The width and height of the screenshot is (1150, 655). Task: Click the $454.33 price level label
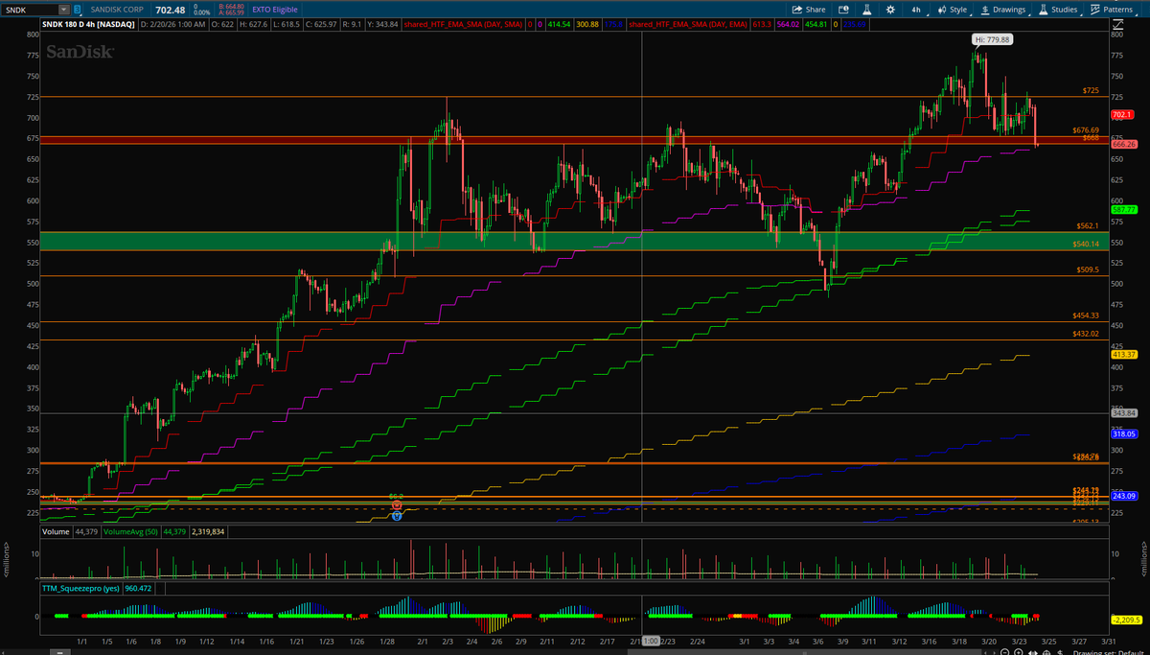pos(1085,316)
